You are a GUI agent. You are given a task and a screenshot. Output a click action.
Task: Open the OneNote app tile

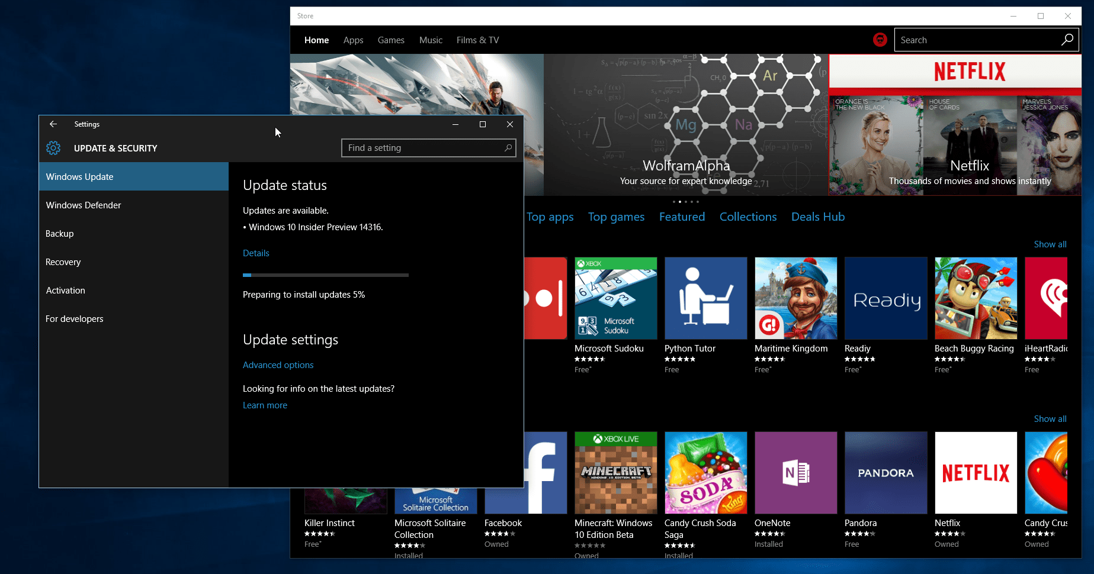(x=795, y=472)
